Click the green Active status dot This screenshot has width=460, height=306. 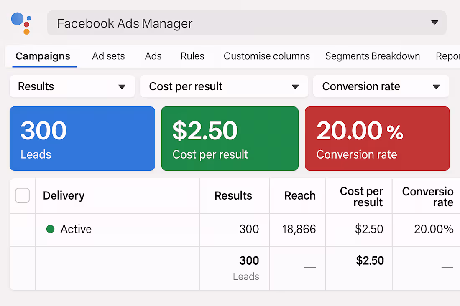point(51,229)
